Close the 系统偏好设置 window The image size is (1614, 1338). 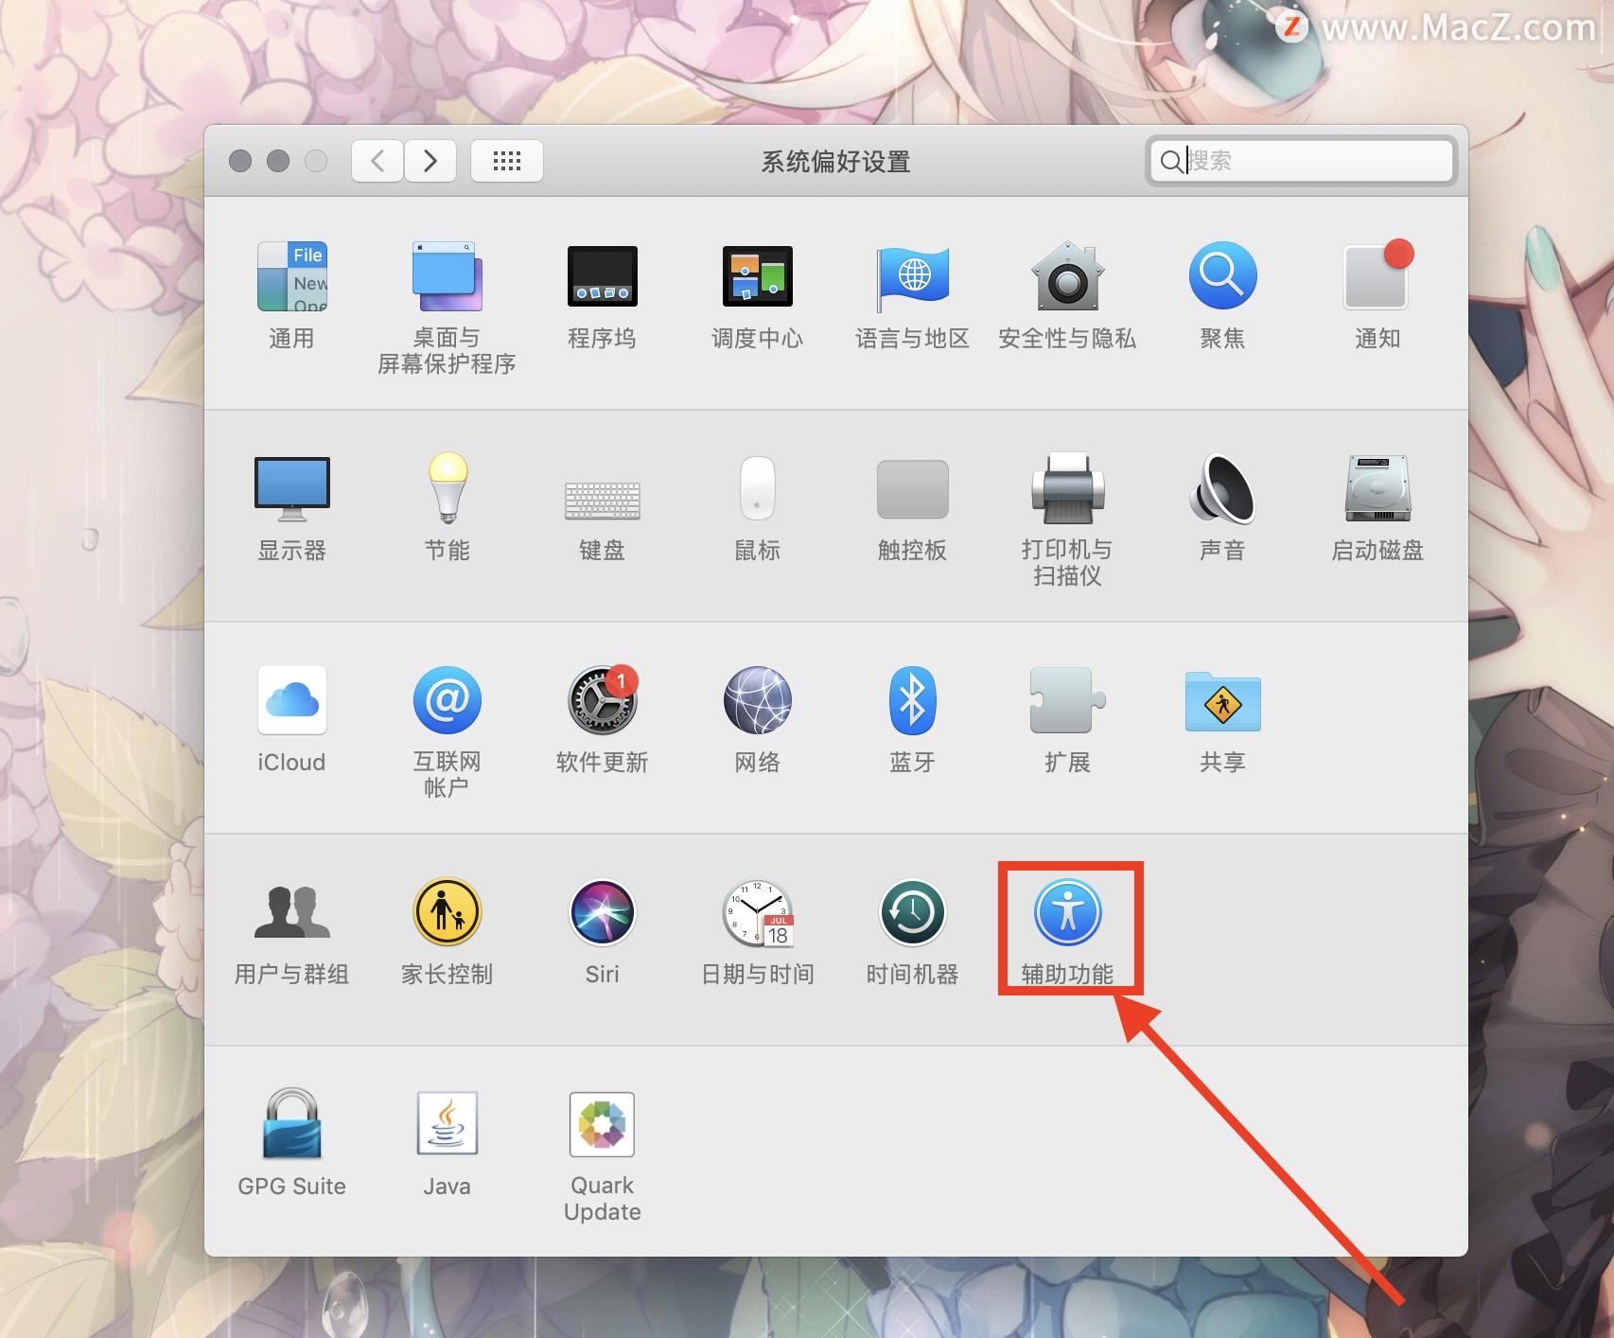coord(240,161)
